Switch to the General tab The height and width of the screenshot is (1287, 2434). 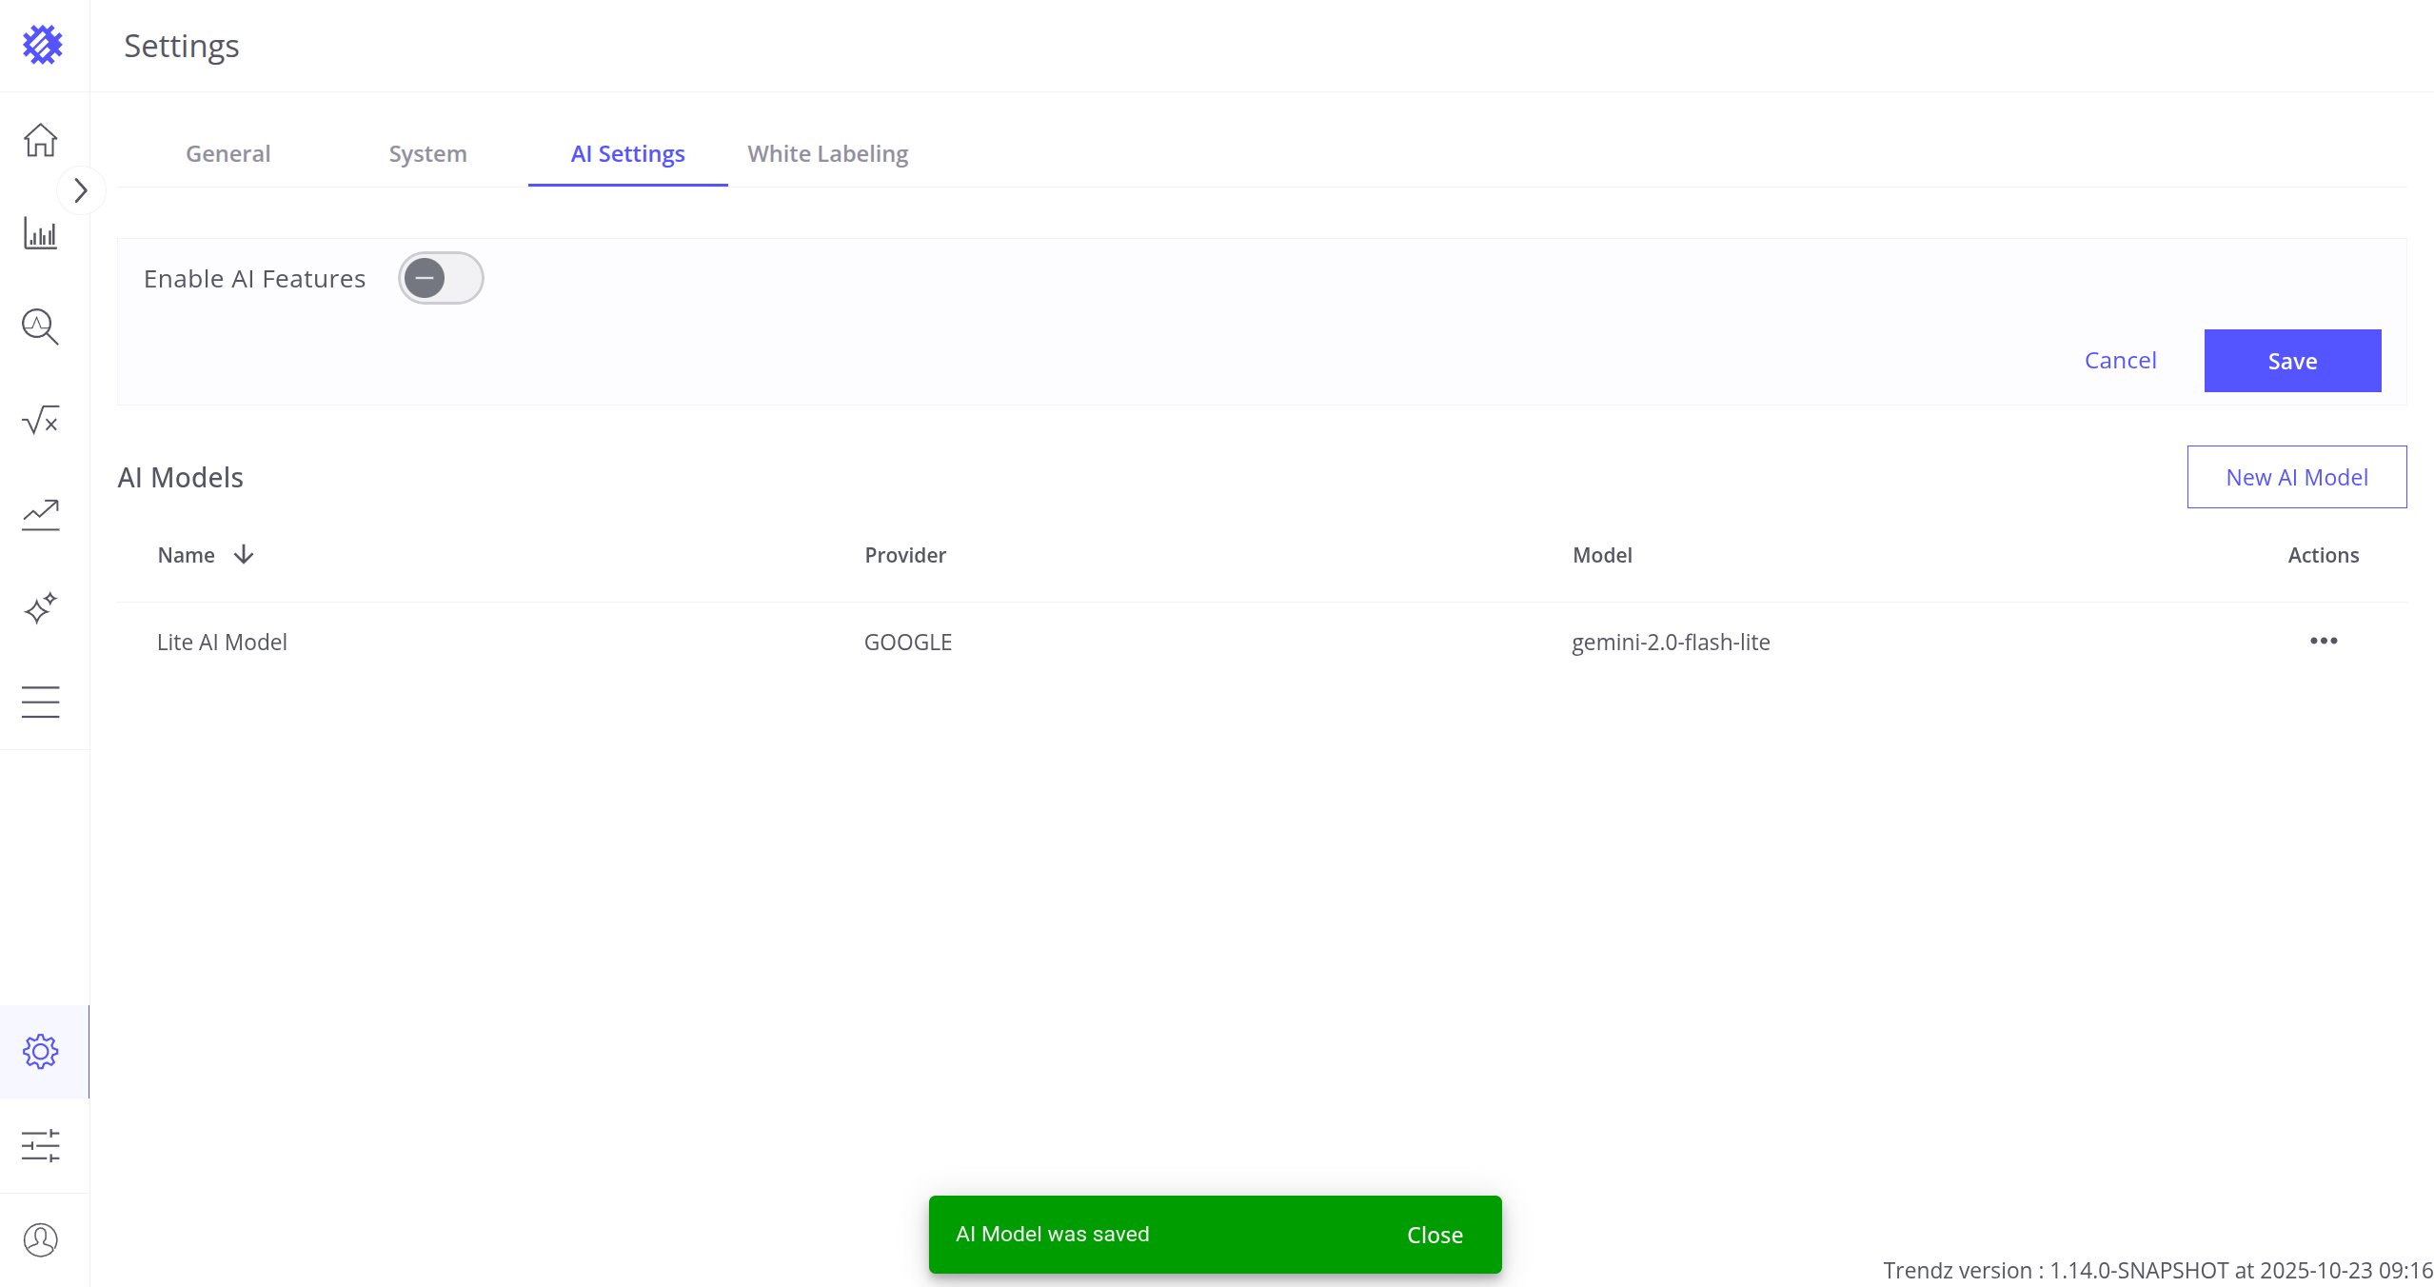pos(228,153)
